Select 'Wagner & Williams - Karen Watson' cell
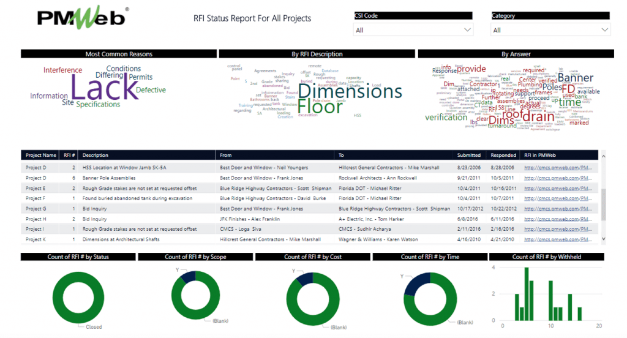This screenshot has height=338, width=627. coord(378,239)
